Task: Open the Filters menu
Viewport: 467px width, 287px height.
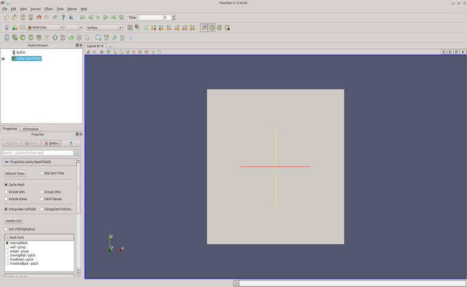Action: click(x=48, y=9)
